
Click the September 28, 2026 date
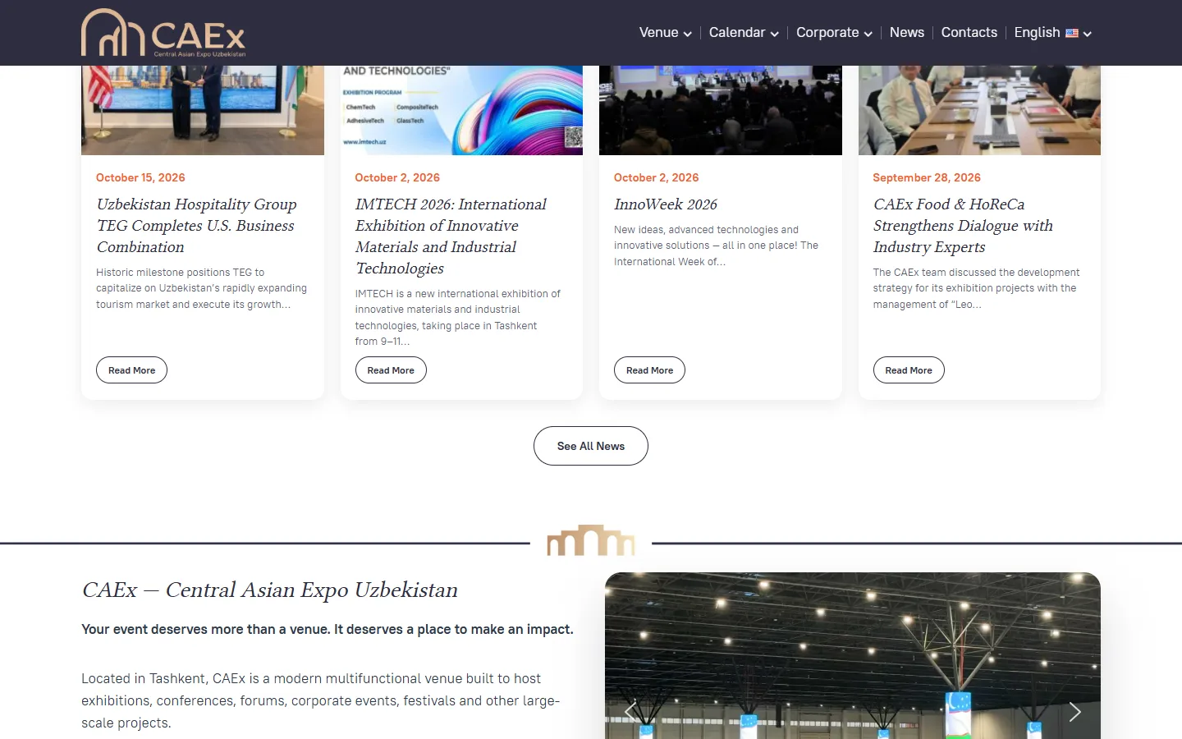click(927, 177)
